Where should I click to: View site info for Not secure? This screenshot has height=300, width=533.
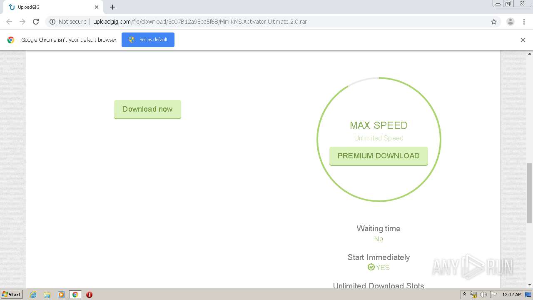tap(68, 22)
